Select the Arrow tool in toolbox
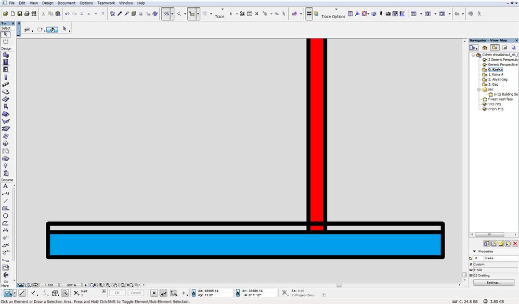The height and width of the screenshot is (304, 519). point(6,34)
